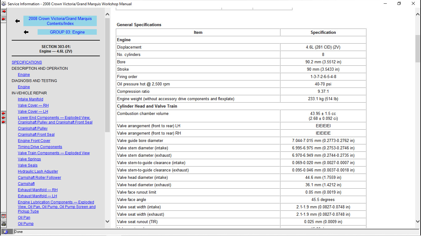Viewport: 421px width, 236px height.
Task: Click the Item column header
Action: click(x=198, y=32)
